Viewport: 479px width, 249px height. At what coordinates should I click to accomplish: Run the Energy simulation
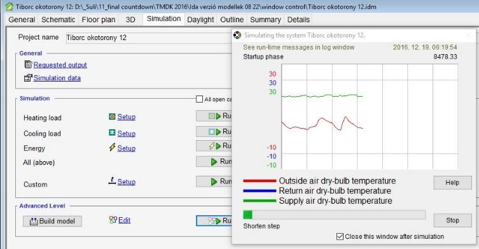214,146
